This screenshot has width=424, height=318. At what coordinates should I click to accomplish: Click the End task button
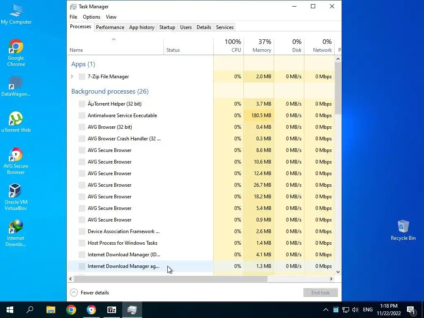click(x=320, y=293)
